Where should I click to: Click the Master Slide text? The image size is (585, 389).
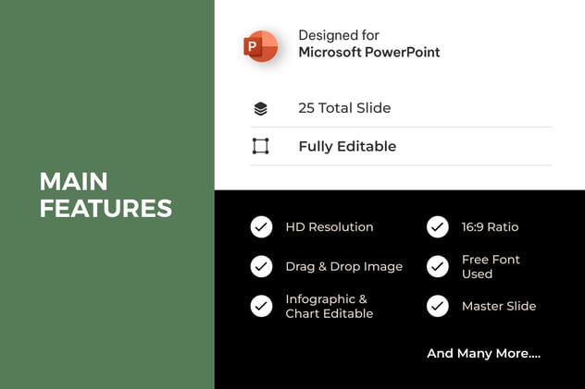(x=498, y=306)
